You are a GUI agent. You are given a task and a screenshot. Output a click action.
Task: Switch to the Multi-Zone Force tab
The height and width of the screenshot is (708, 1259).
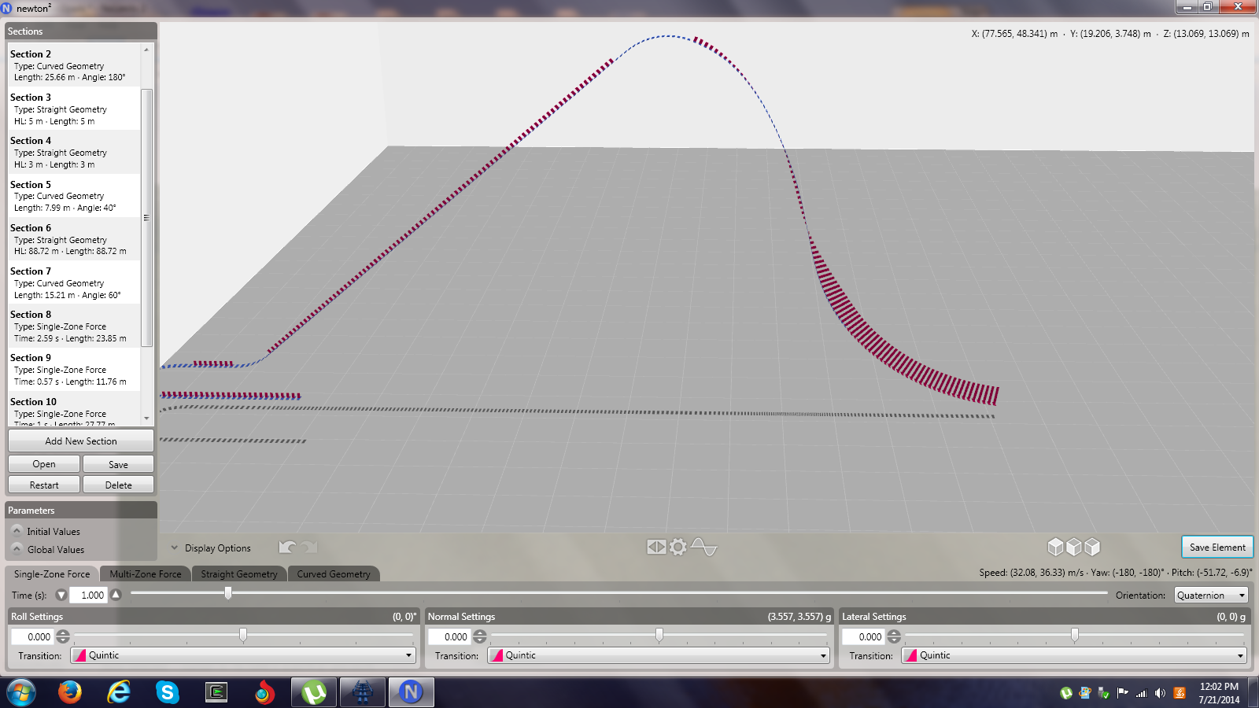146,574
